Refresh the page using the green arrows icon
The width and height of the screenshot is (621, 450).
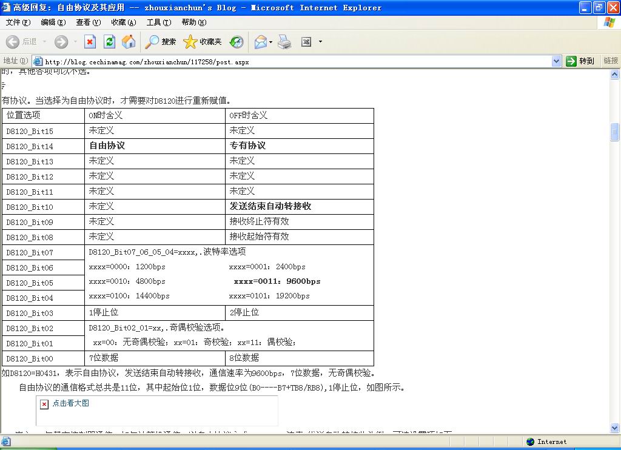tap(109, 42)
